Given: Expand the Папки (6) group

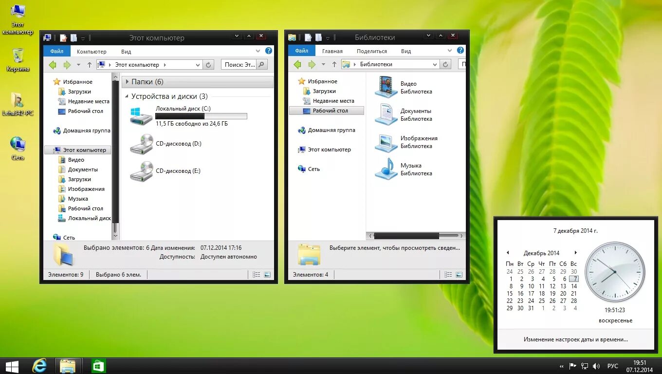Looking at the screenshot, I should (128, 82).
